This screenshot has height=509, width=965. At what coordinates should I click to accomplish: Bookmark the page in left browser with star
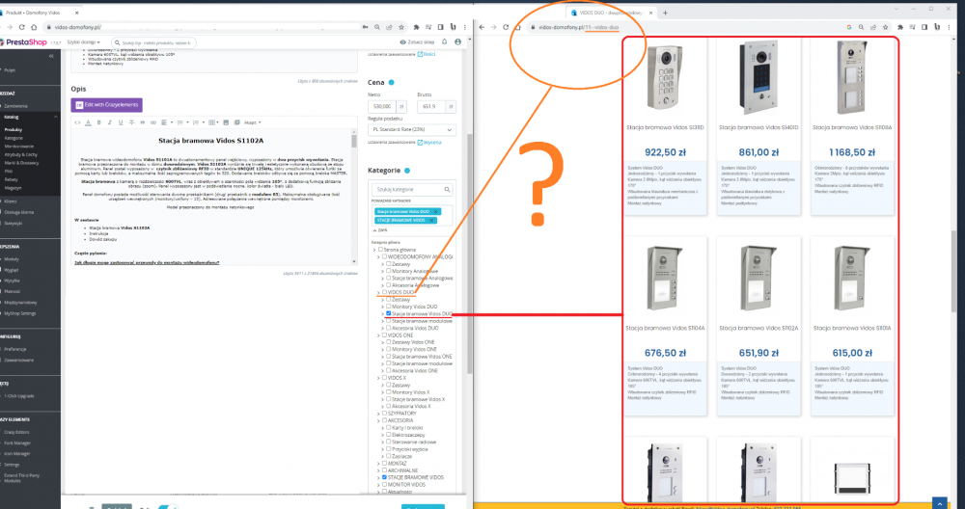click(x=401, y=27)
